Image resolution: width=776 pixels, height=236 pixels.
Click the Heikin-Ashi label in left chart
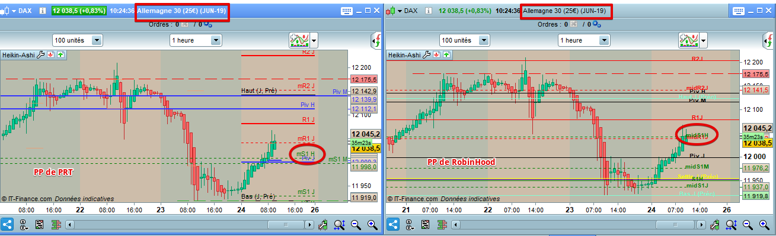pos(18,55)
